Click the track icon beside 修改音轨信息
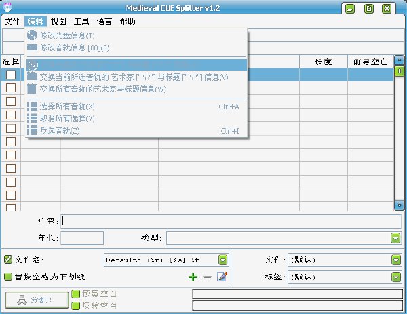407x314 pixels. tap(32, 47)
